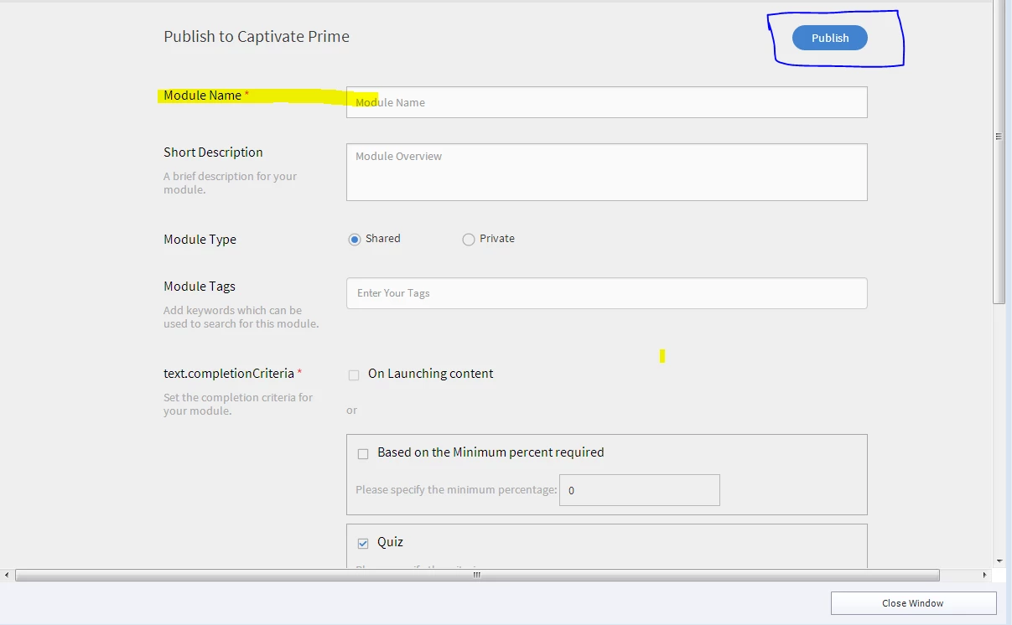1012x625 pixels.
Task: Click the horizontal scrollbar thumb
Action: pos(477,575)
